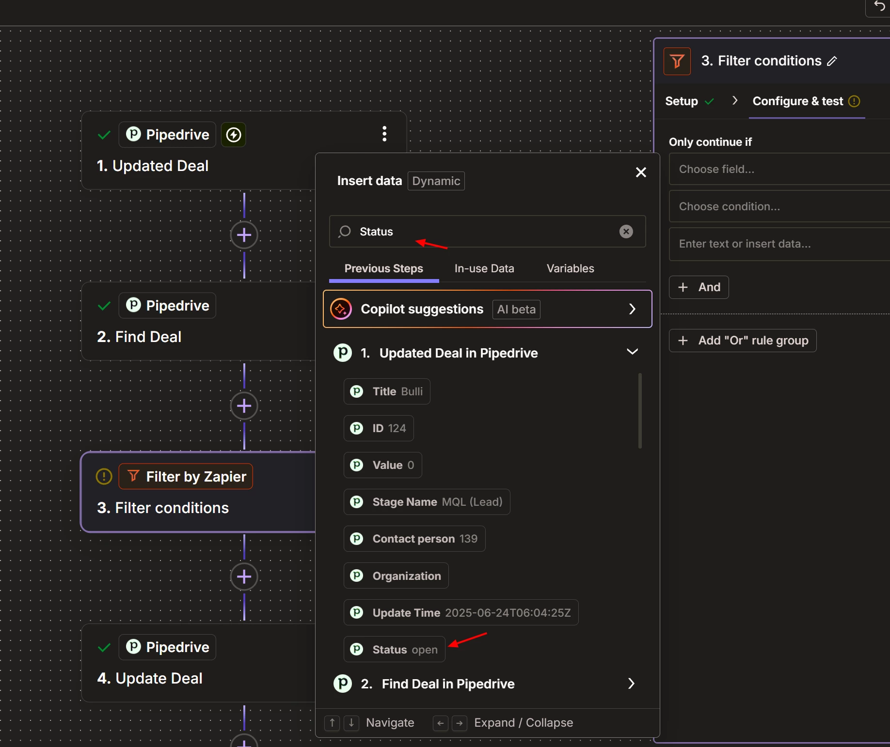Image resolution: width=890 pixels, height=747 pixels.
Task: Switch to the Variables tab
Action: click(571, 268)
